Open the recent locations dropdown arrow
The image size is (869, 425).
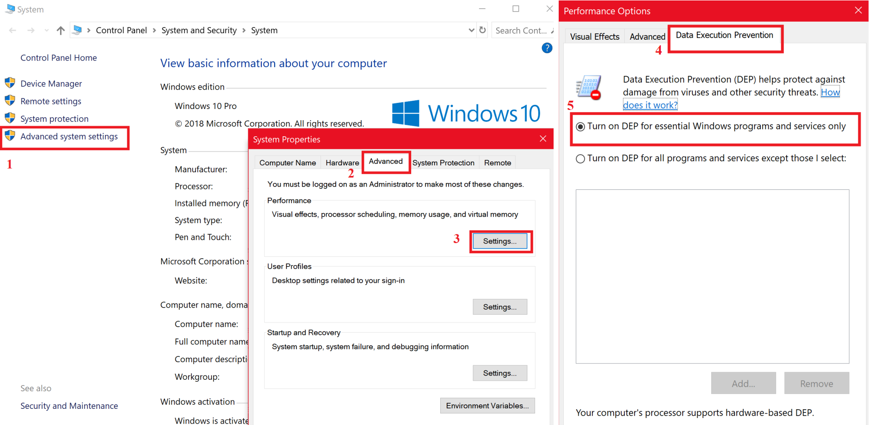click(46, 30)
